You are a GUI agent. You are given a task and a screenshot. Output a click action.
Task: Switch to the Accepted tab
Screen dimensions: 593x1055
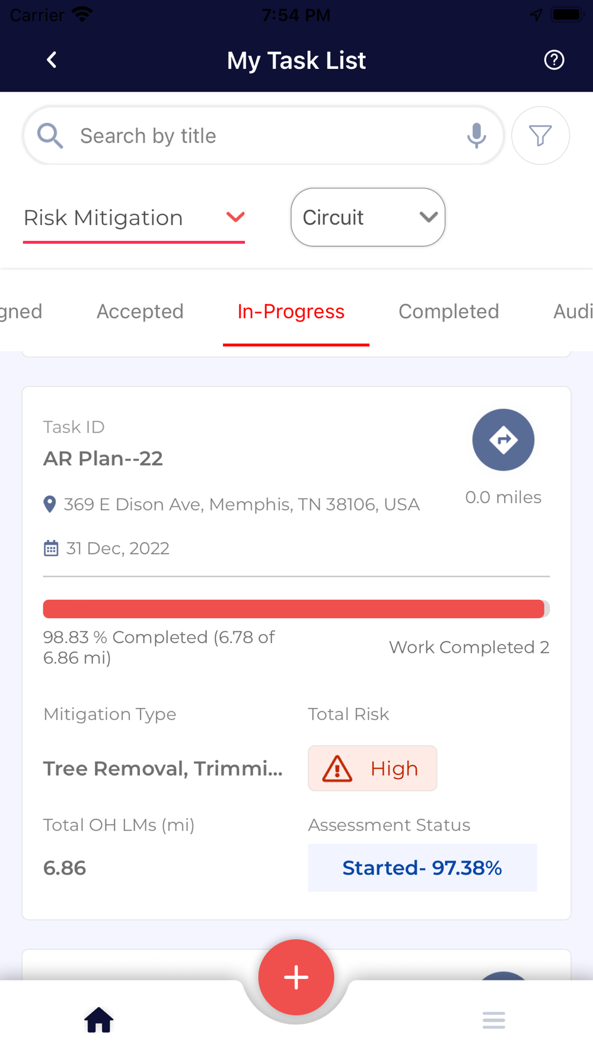tap(140, 312)
